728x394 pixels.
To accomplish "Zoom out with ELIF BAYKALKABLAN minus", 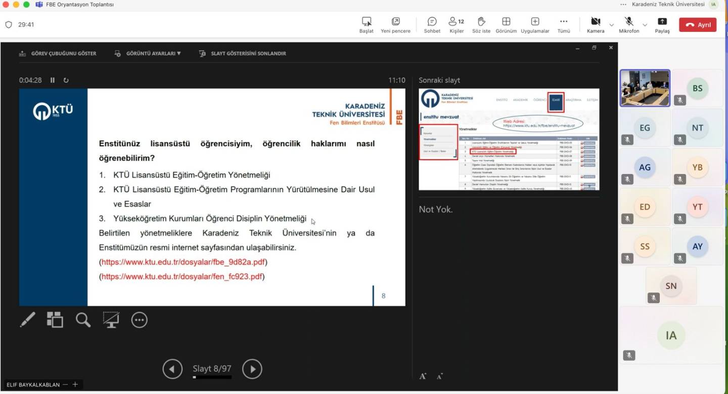I will [65, 384].
